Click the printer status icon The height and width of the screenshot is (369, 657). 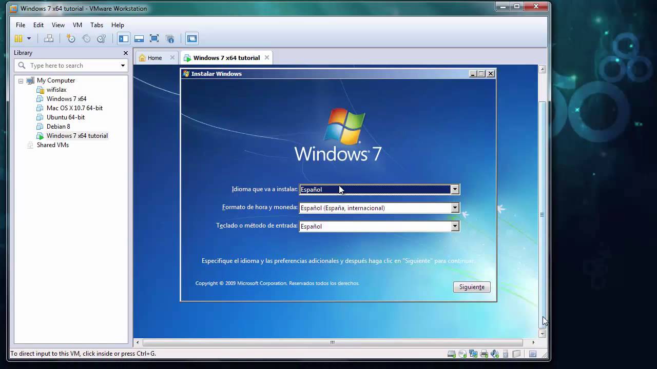pos(484,354)
